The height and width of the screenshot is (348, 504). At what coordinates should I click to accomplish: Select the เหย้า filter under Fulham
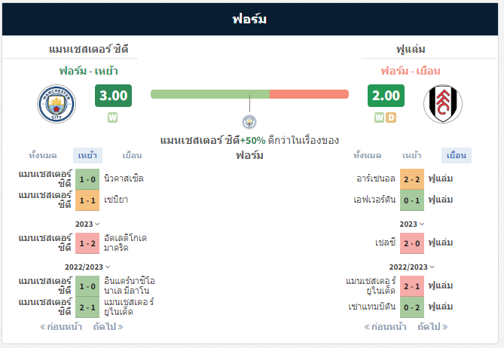412,155
